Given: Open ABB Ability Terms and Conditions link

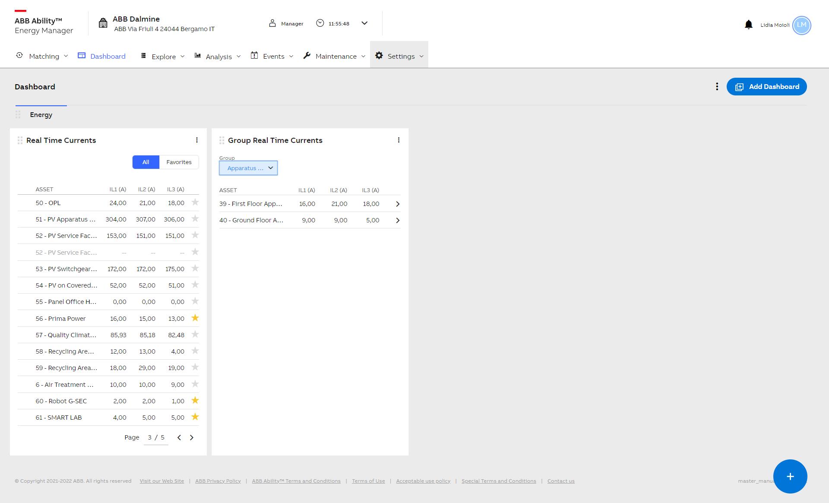Looking at the screenshot, I should [296, 481].
